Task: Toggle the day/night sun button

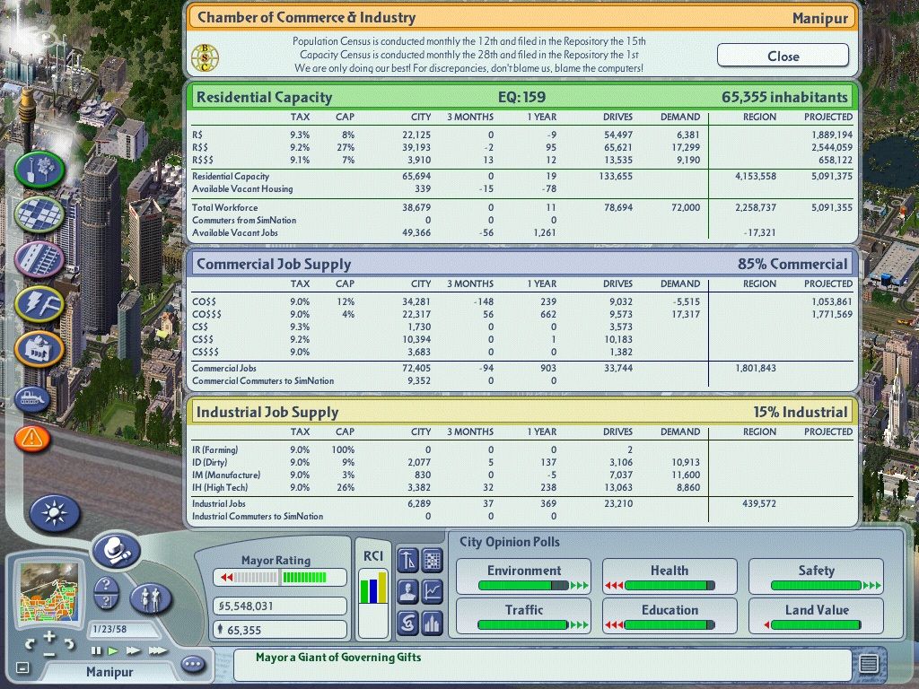Action: click(55, 513)
